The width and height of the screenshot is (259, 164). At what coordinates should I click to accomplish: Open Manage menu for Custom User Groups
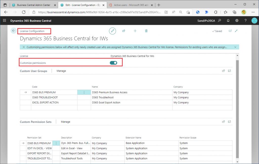61,71
